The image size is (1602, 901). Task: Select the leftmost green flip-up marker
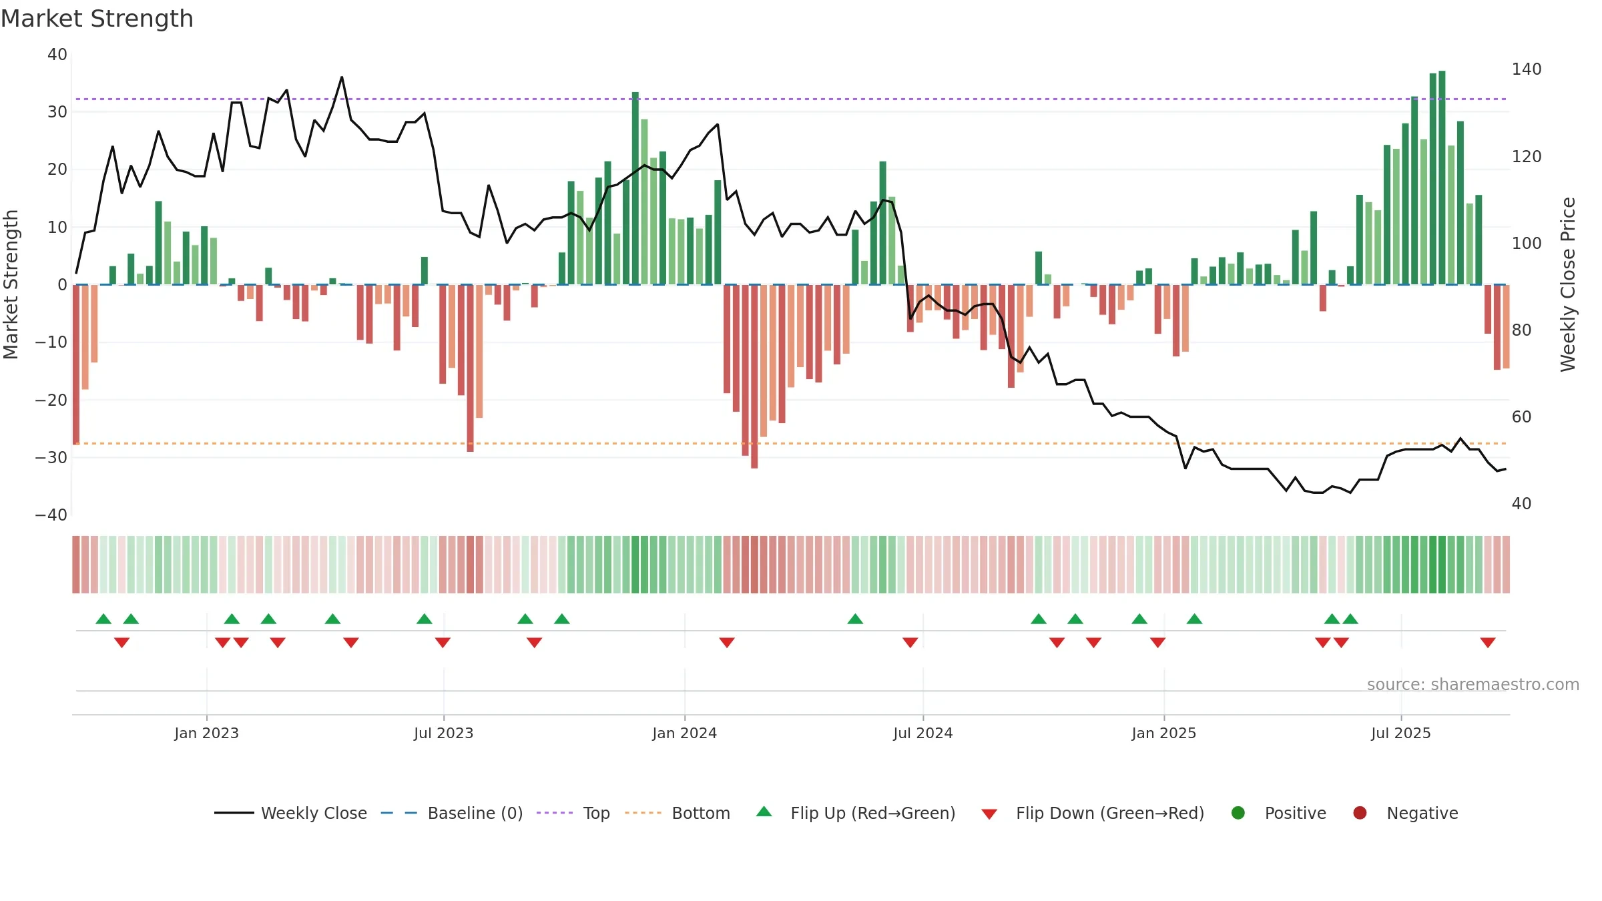click(x=103, y=619)
